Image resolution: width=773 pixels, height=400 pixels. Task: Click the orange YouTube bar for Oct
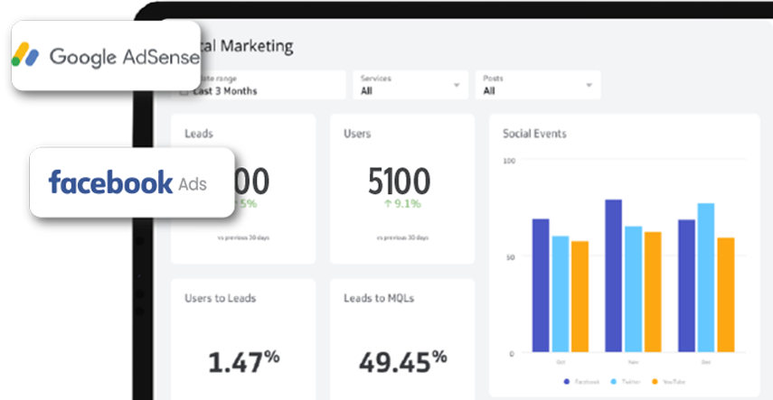point(580,296)
